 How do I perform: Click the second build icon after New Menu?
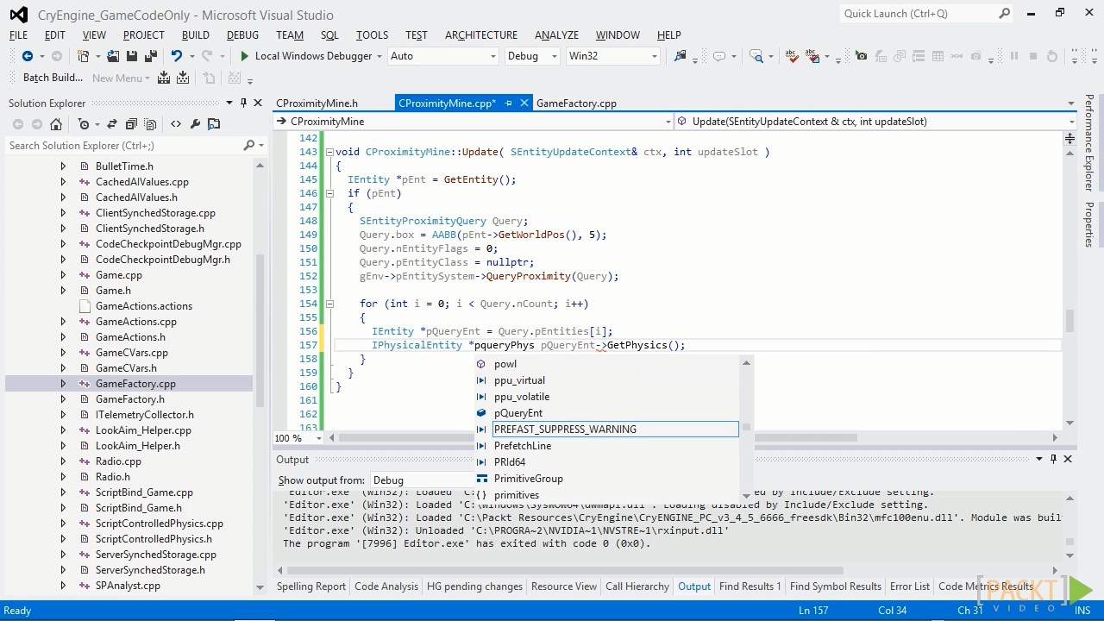coord(183,78)
